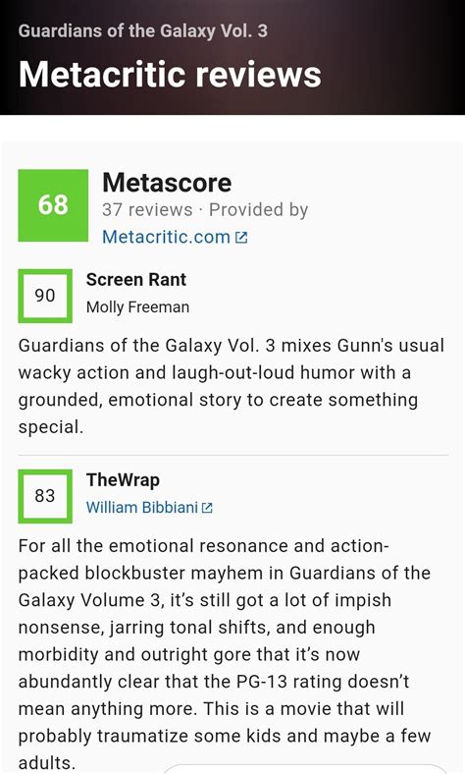Tap the green 68 Metascore box

pyautogui.click(x=53, y=205)
